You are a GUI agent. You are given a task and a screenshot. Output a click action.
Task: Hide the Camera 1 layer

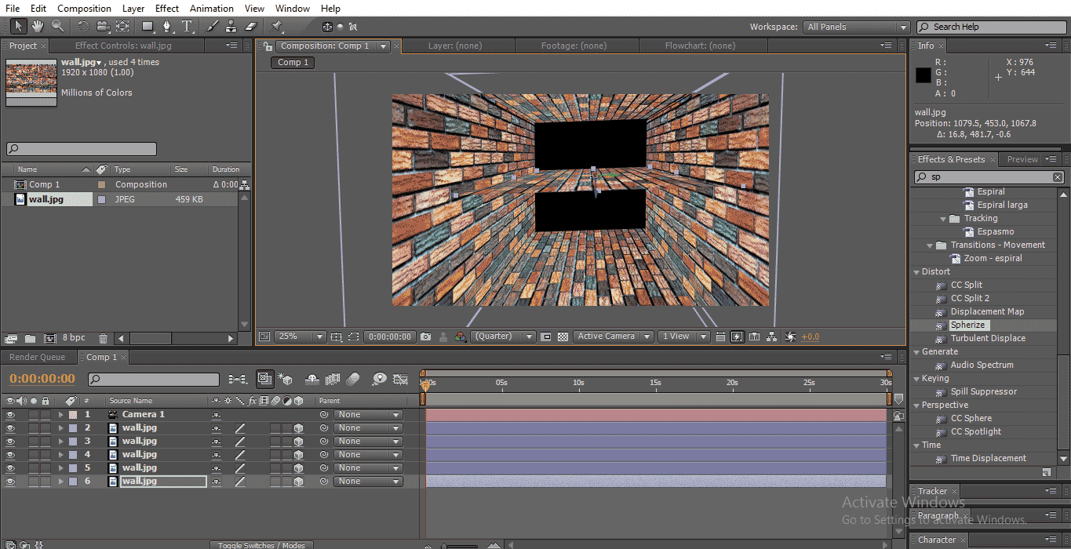point(10,415)
